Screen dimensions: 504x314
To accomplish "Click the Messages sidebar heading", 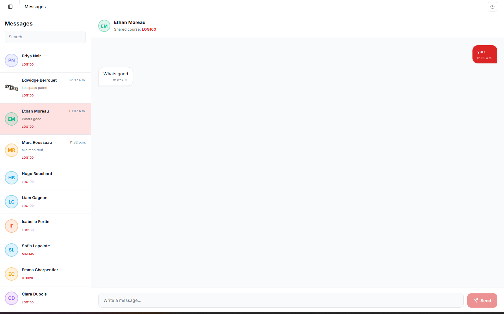I will click(19, 24).
